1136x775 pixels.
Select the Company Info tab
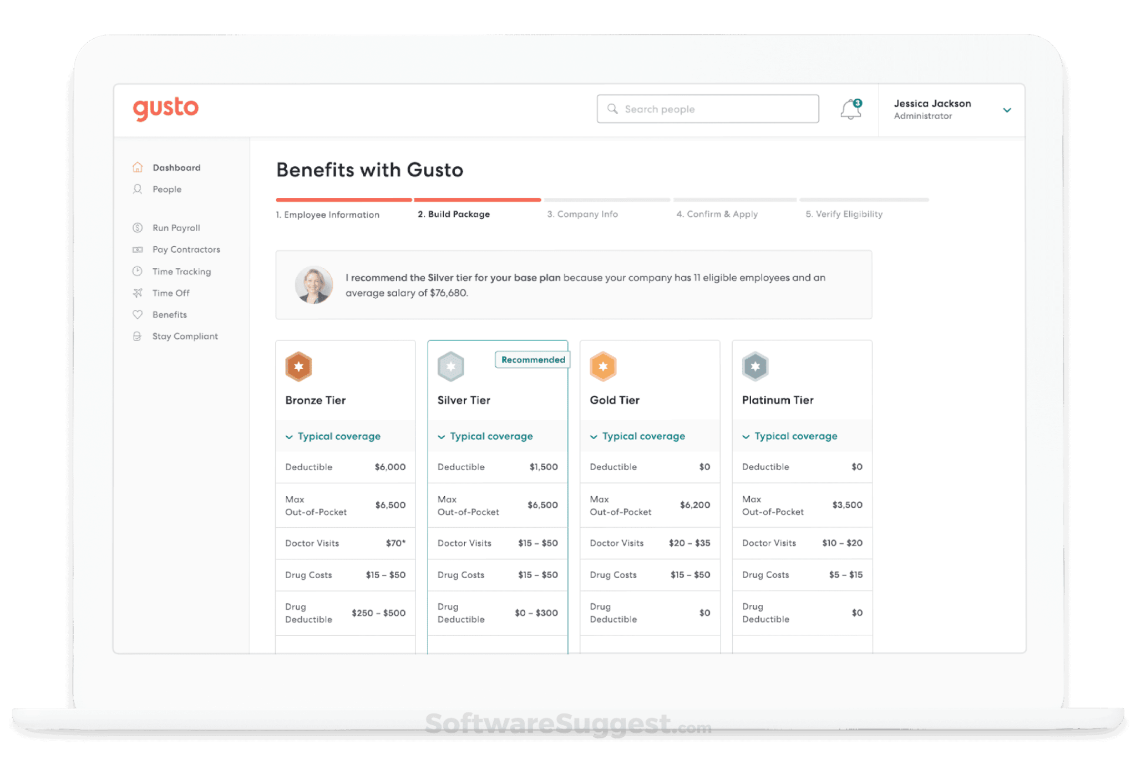(584, 214)
